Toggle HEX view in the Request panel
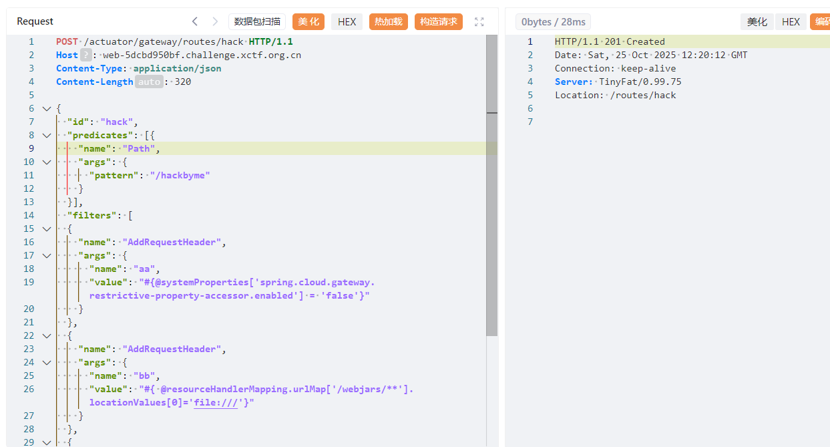The width and height of the screenshot is (830, 447). point(347,21)
